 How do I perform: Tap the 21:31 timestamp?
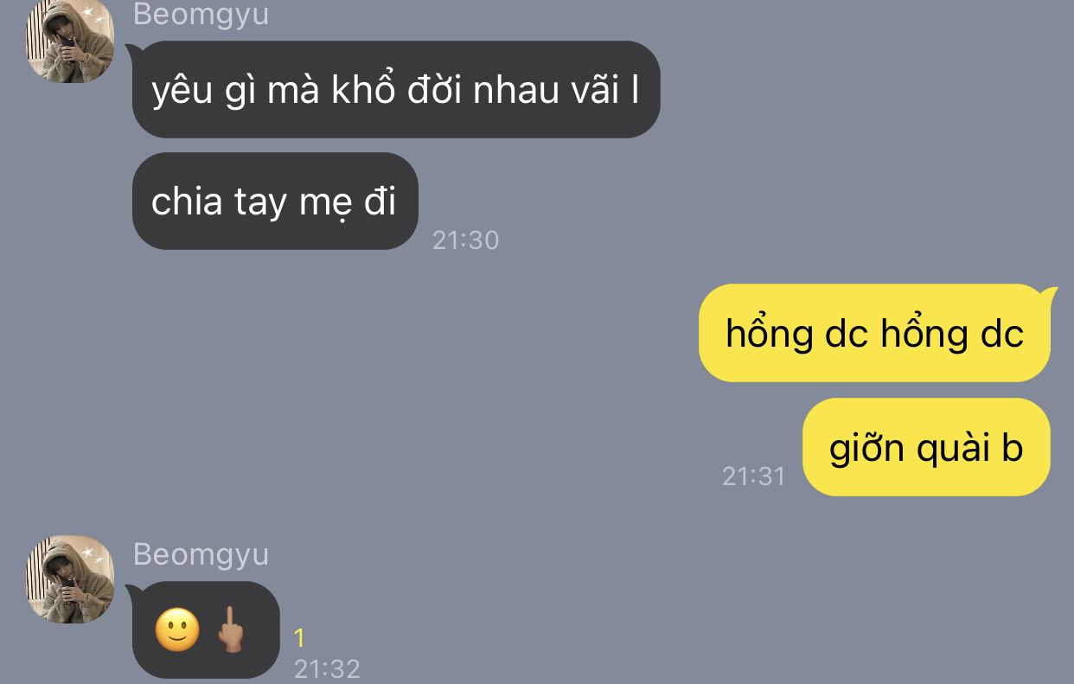[753, 476]
